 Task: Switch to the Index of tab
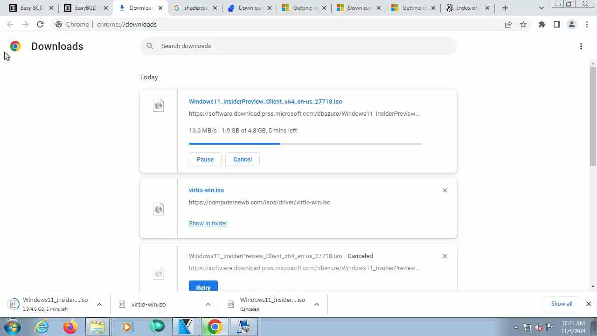click(x=468, y=8)
